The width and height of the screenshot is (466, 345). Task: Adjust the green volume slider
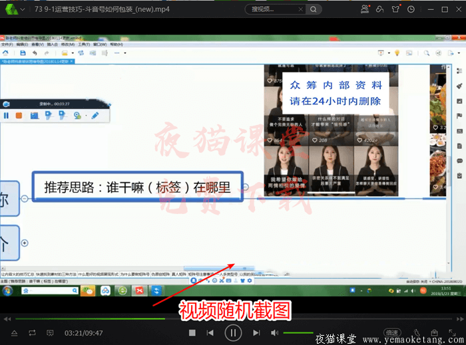point(298,333)
